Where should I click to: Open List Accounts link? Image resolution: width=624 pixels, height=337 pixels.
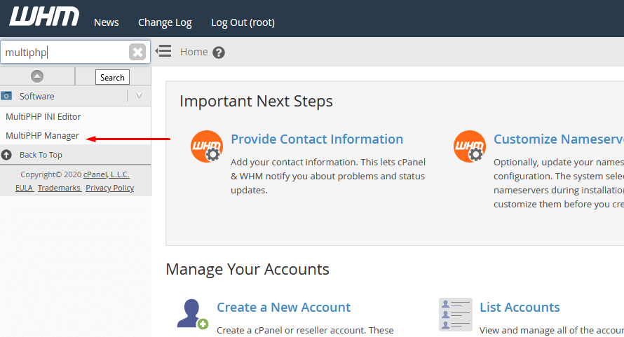(x=520, y=307)
